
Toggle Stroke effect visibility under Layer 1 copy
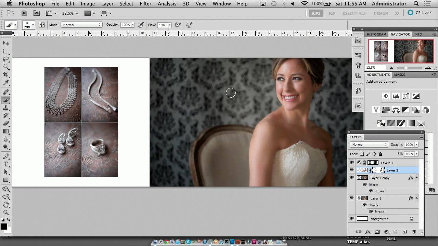(x=371, y=191)
